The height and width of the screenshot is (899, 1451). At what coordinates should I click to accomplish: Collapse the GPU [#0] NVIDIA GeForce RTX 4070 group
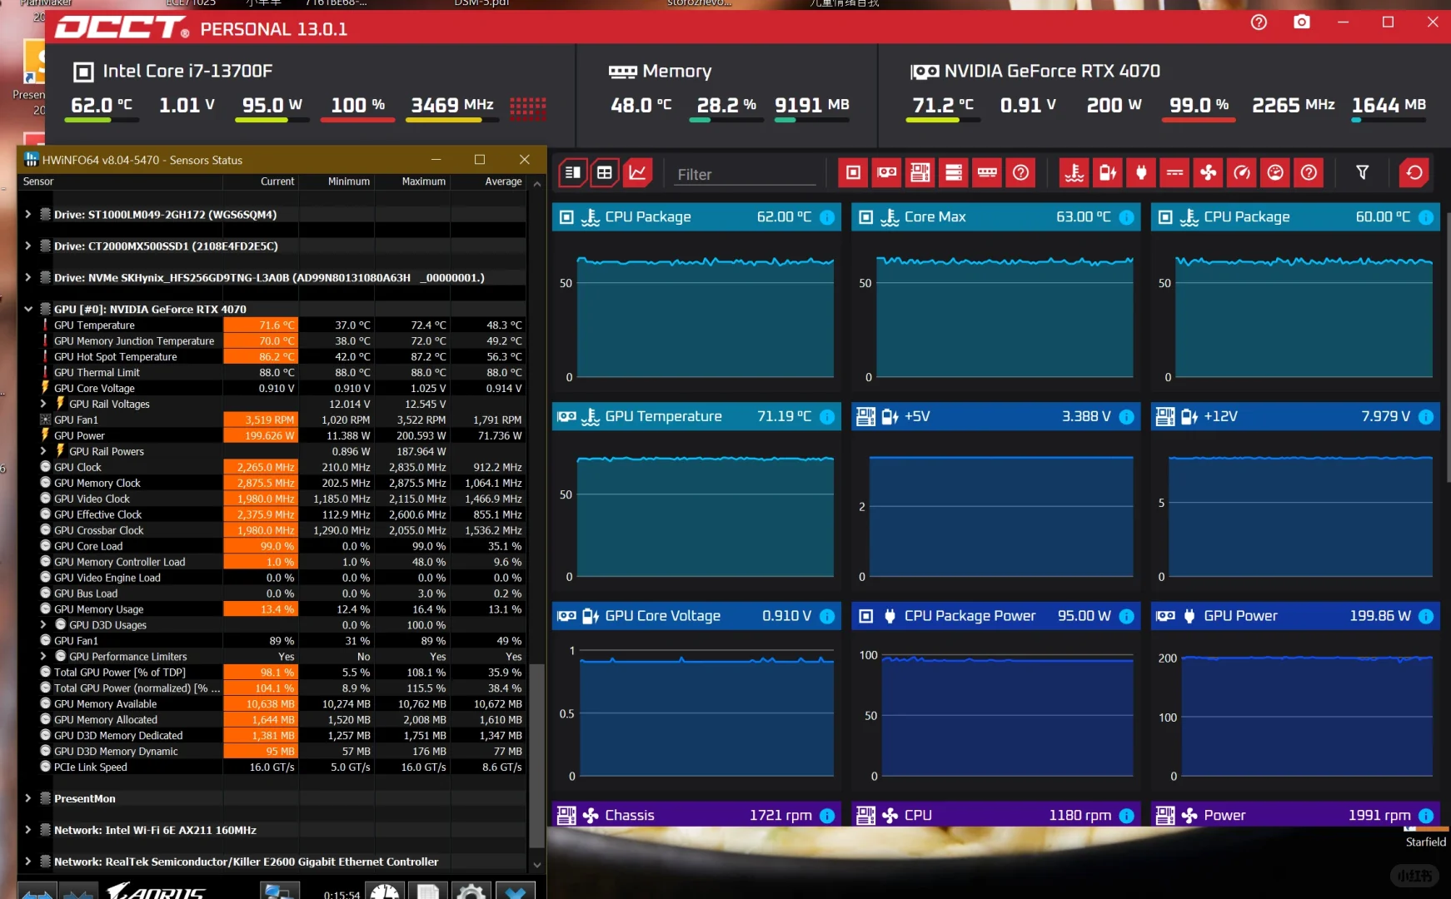(28, 309)
